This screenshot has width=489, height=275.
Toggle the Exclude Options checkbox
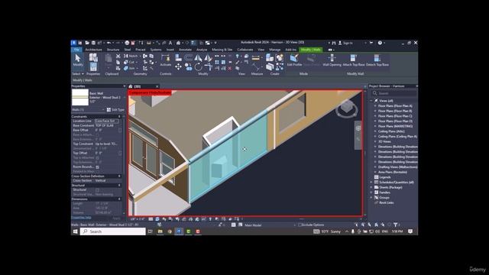pyautogui.click(x=300, y=225)
